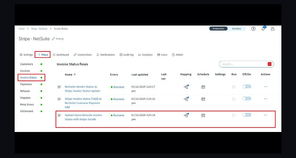Open Stripe Invoice Status (Paid) to NetSuite Customer Payment Add flow
Screen dimensions: 296x158
[x=83, y=103]
